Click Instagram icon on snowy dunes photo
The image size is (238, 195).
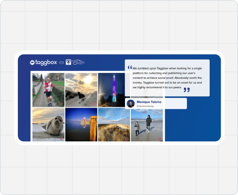point(94,104)
